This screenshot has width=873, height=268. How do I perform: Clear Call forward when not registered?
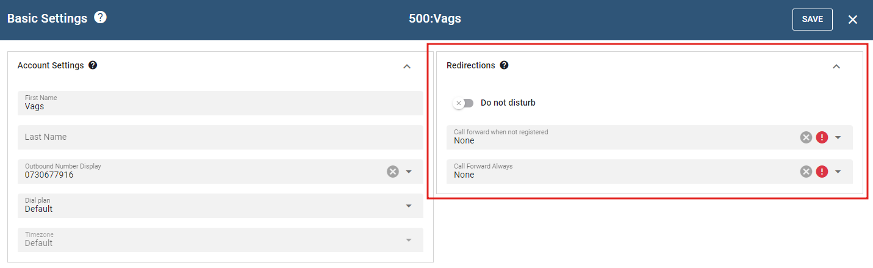click(x=806, y=137)
